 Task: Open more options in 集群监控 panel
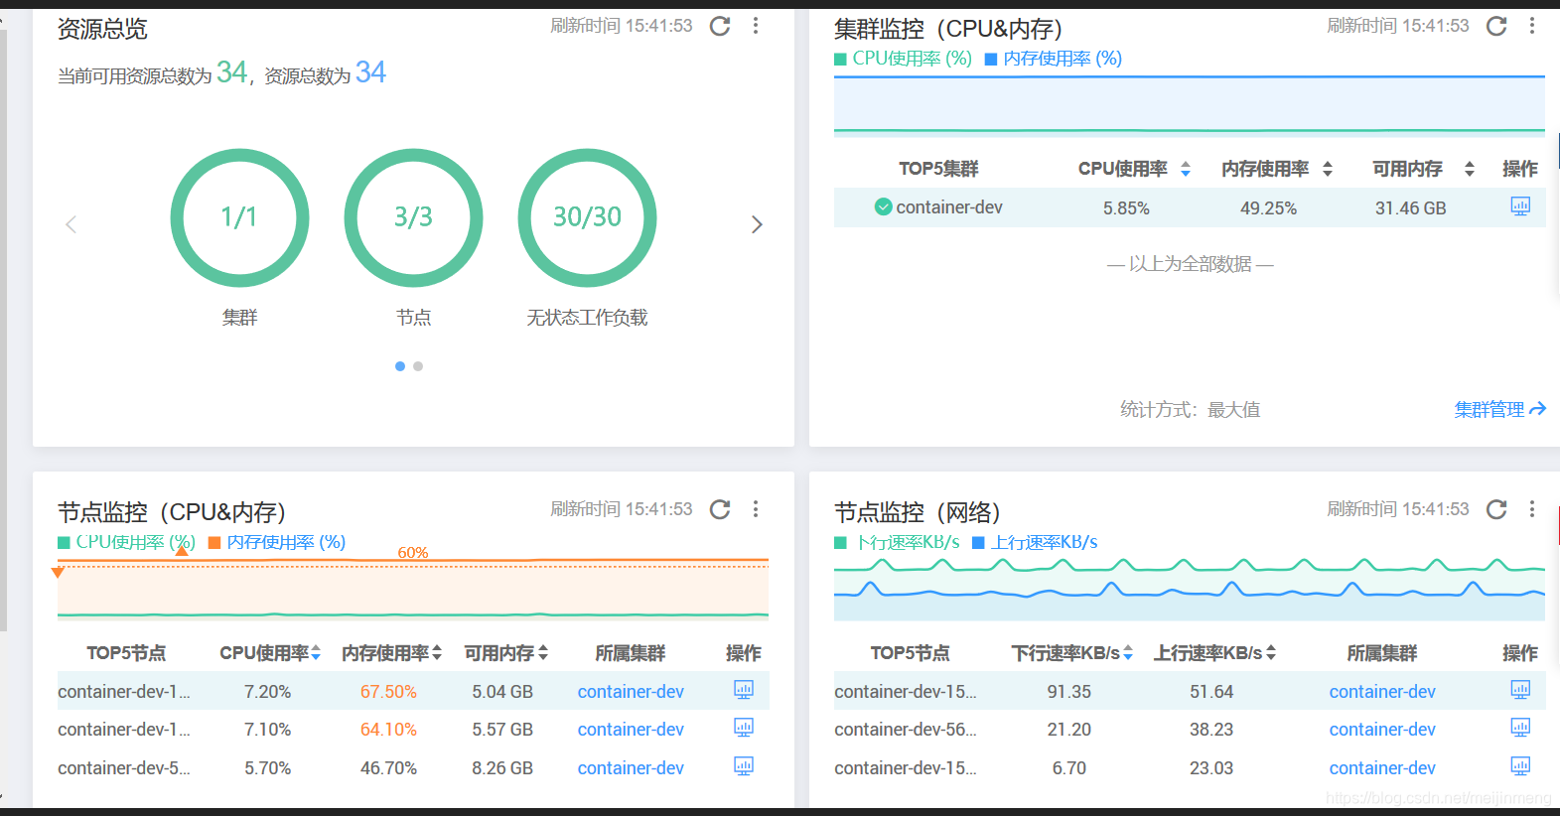1532,26
